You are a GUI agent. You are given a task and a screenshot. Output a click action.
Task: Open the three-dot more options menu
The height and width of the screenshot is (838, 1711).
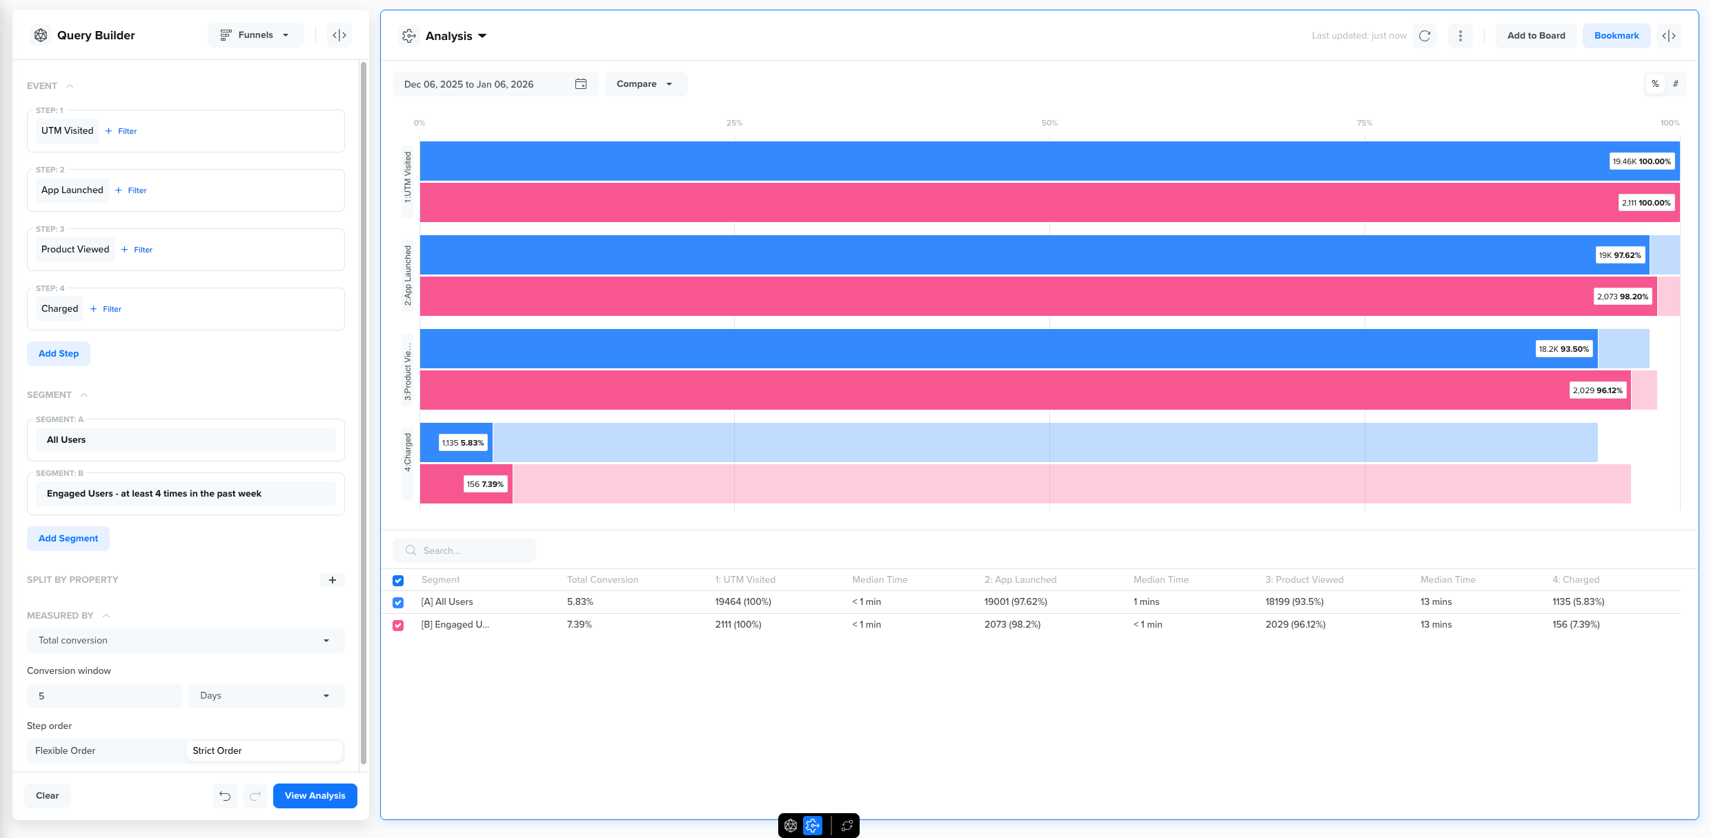(x=1460, y=36)
